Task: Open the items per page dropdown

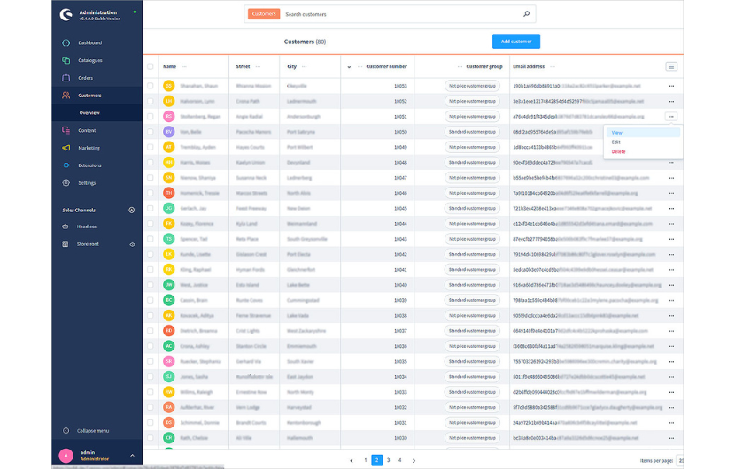Action: tap(680, 460)
